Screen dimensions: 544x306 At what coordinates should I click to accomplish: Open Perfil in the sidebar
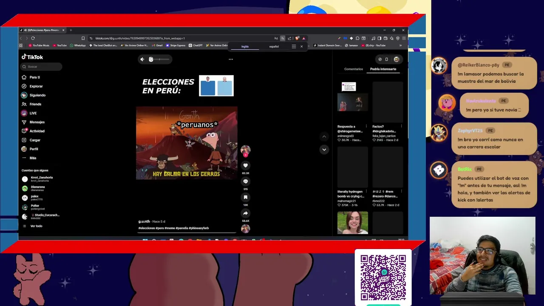[x=30, y=149]
